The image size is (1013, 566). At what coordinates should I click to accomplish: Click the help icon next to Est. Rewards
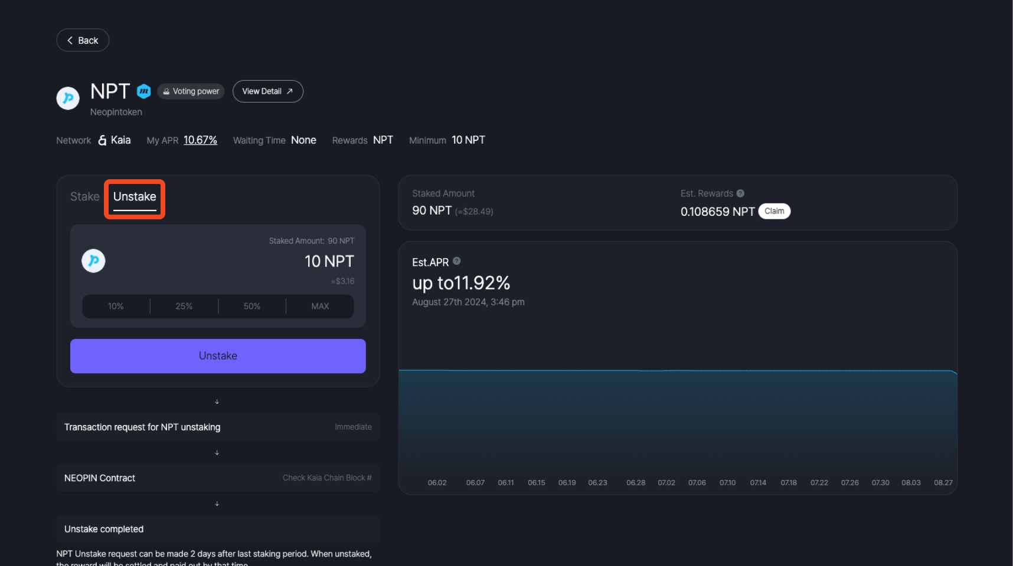coord(740,193)
